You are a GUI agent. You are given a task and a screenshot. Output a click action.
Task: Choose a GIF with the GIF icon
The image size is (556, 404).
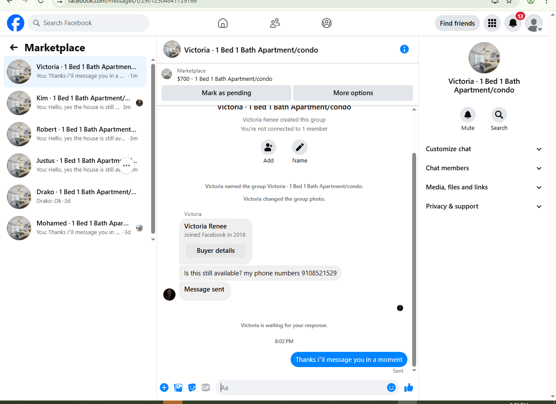coord(206,387)
